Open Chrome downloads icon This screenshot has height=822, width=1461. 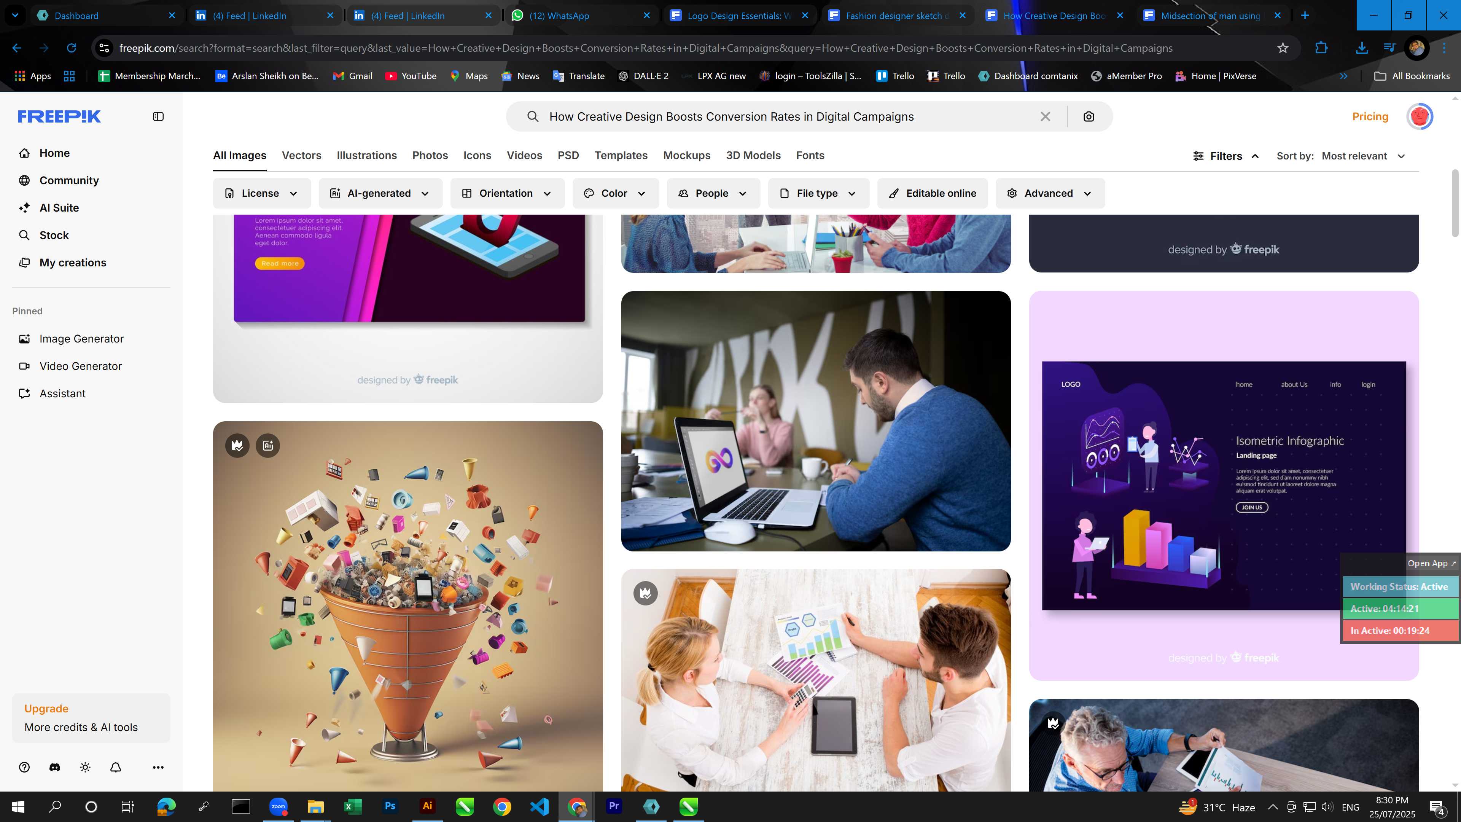[x=1362, y=48]
